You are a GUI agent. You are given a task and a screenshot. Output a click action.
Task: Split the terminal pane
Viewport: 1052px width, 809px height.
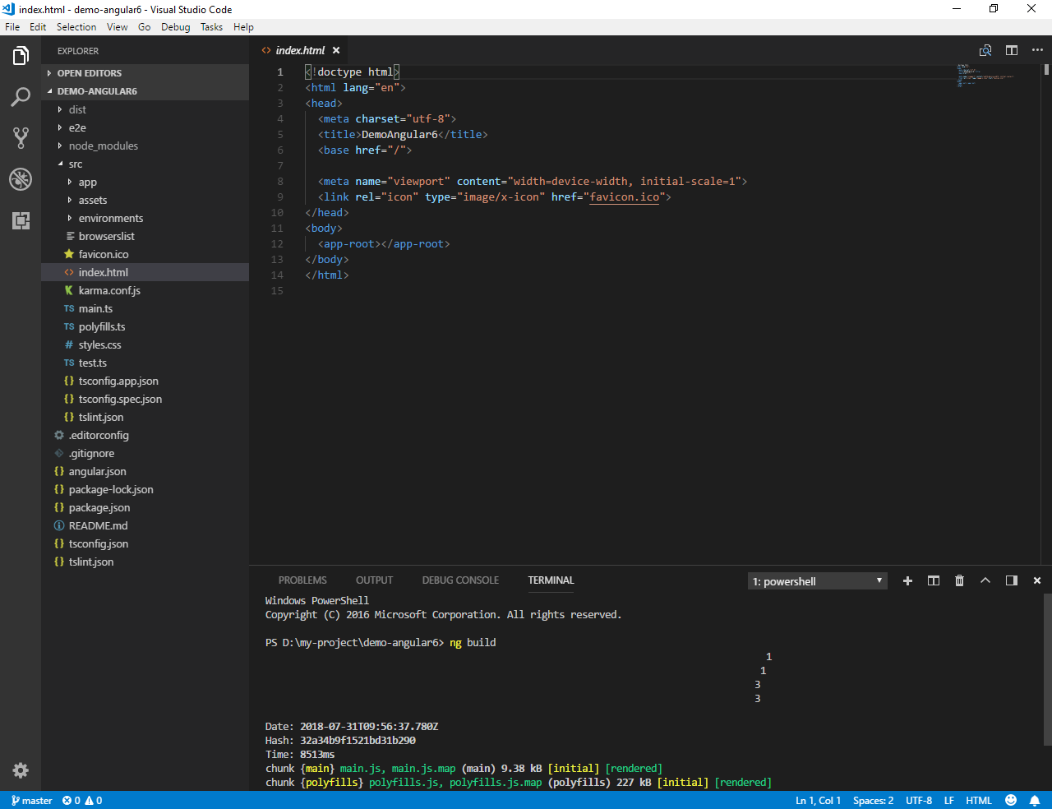coord(934,580)
